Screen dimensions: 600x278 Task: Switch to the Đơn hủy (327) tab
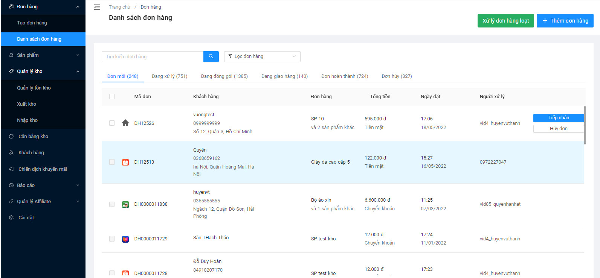click(x=397, y=76)
